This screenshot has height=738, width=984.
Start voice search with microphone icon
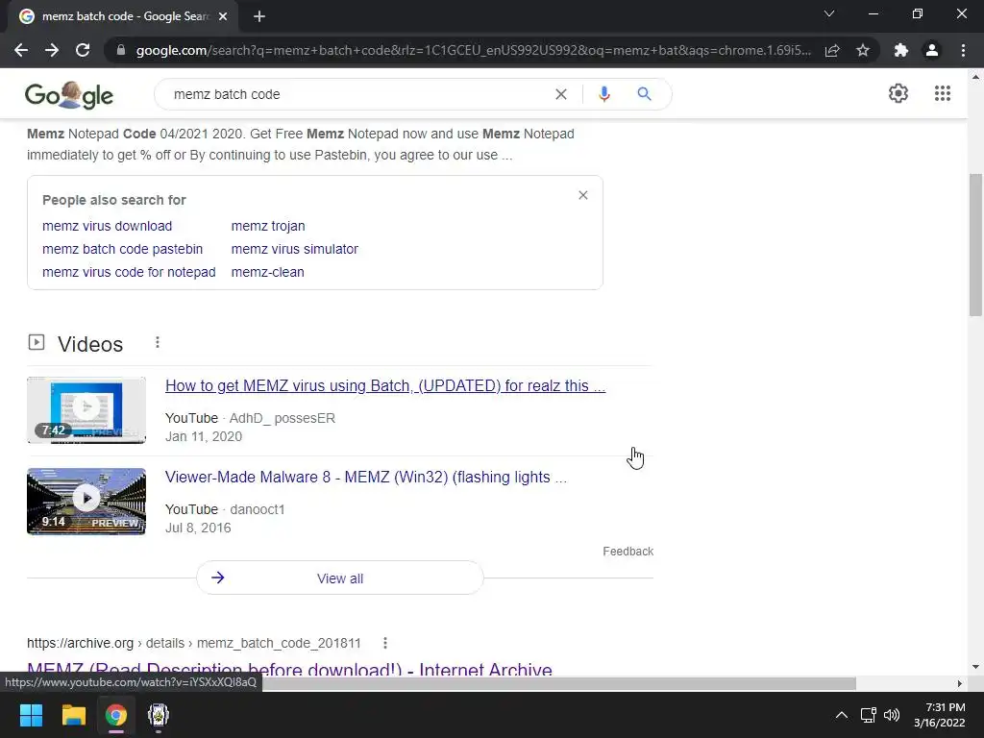coord(604,94)
